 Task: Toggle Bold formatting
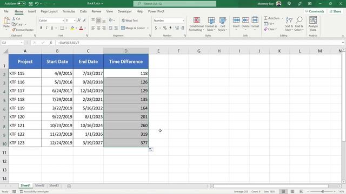coord(41,28)
